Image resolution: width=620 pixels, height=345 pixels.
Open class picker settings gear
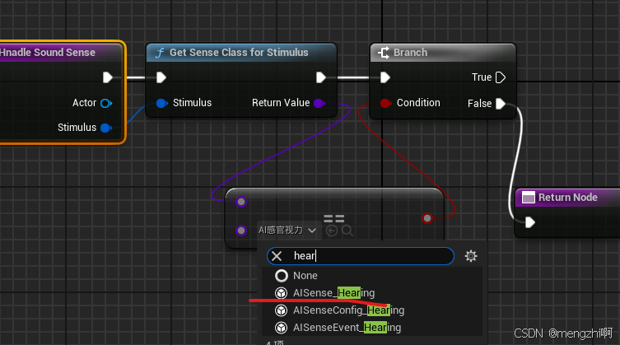tap(470, 256)
